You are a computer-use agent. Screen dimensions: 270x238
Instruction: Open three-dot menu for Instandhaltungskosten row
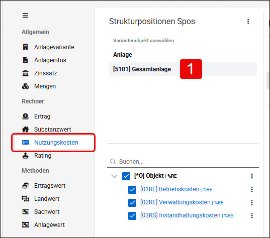coord(252,215)
